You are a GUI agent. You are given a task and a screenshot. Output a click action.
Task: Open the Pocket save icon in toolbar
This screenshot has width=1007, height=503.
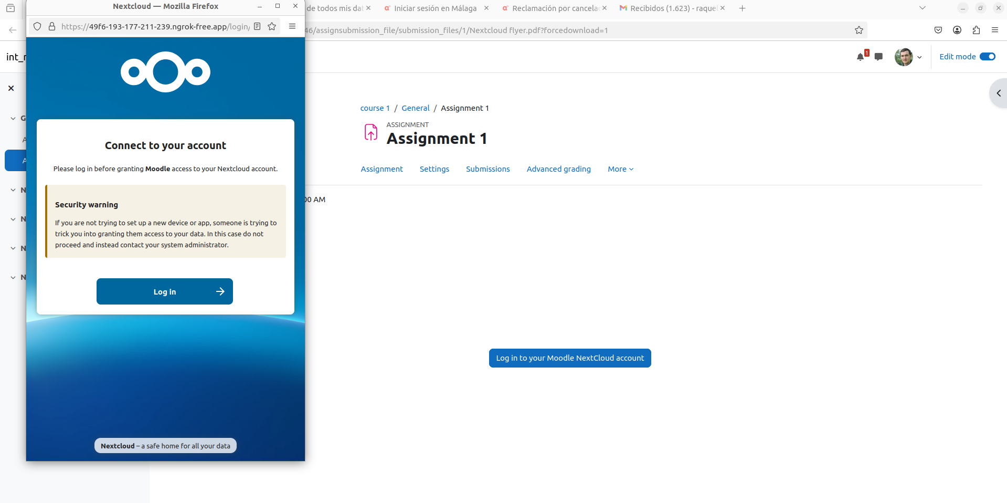point(938,30)
